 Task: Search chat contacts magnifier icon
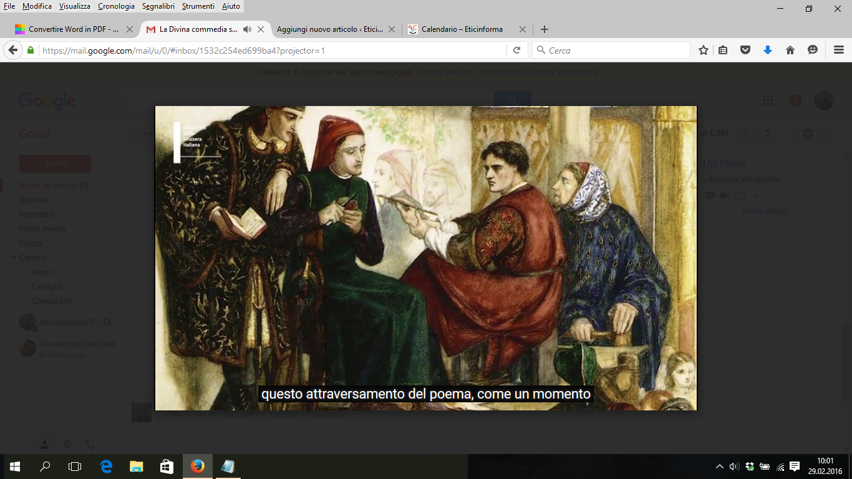click(107, 322)
